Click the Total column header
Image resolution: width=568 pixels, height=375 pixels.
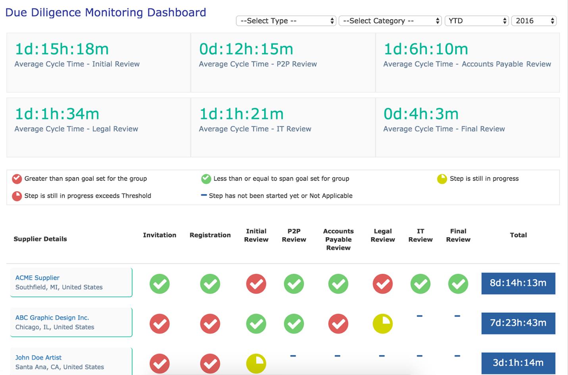pos(518,235)
